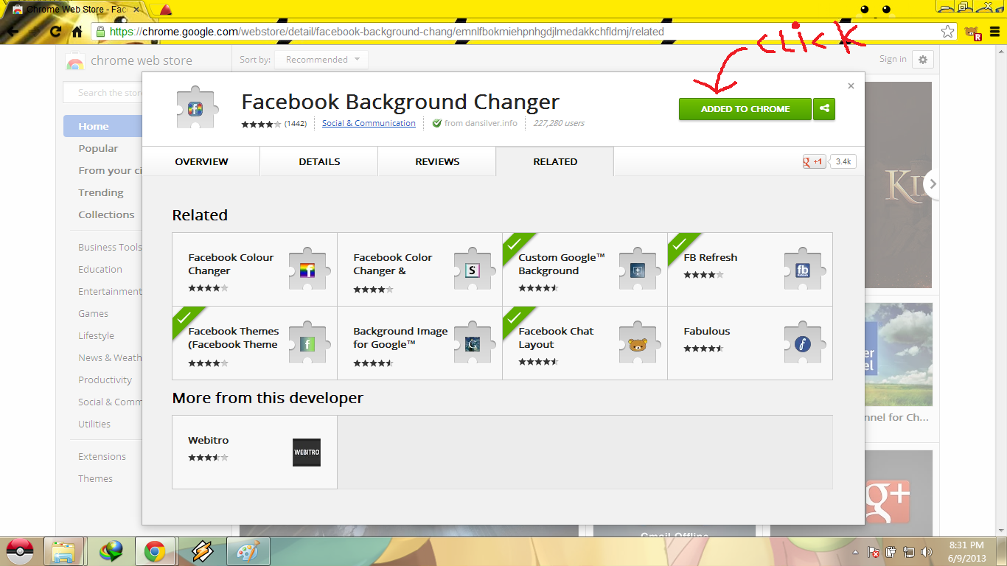
Task: Click the Facebook Chat Layout title
Action: (x=556, y=338)
